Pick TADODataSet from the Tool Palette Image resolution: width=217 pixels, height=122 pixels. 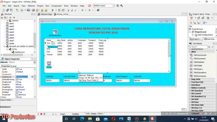click(199, 62)
